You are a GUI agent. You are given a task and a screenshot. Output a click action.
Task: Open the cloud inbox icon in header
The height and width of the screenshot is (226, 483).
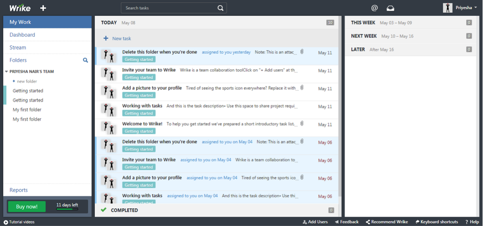(390, 8)
